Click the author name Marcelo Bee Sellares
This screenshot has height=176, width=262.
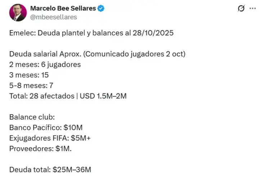tap(63, 8)
